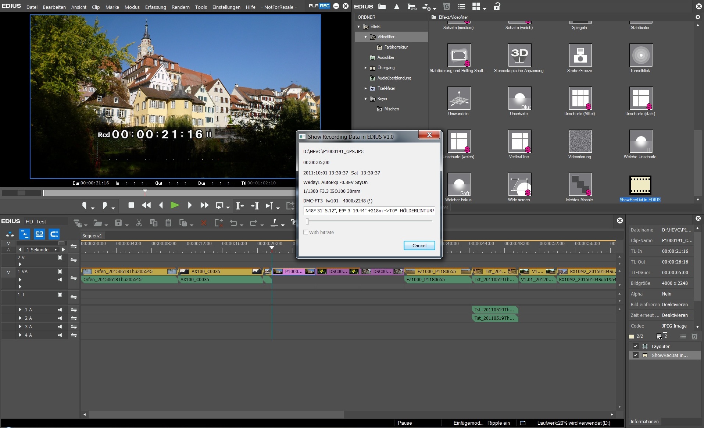
Task: Click the Undo arrow in timeline toolbar
Action: [x=233, y=223]
